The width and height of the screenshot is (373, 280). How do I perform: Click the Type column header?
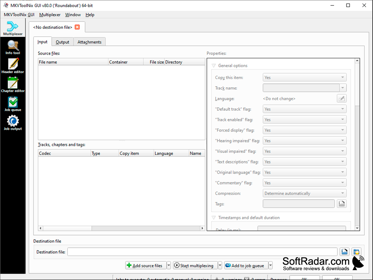click(x=105, y=153)
